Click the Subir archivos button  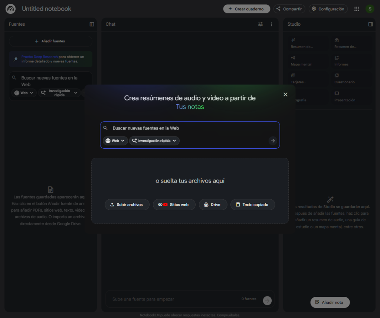[127, 204]
